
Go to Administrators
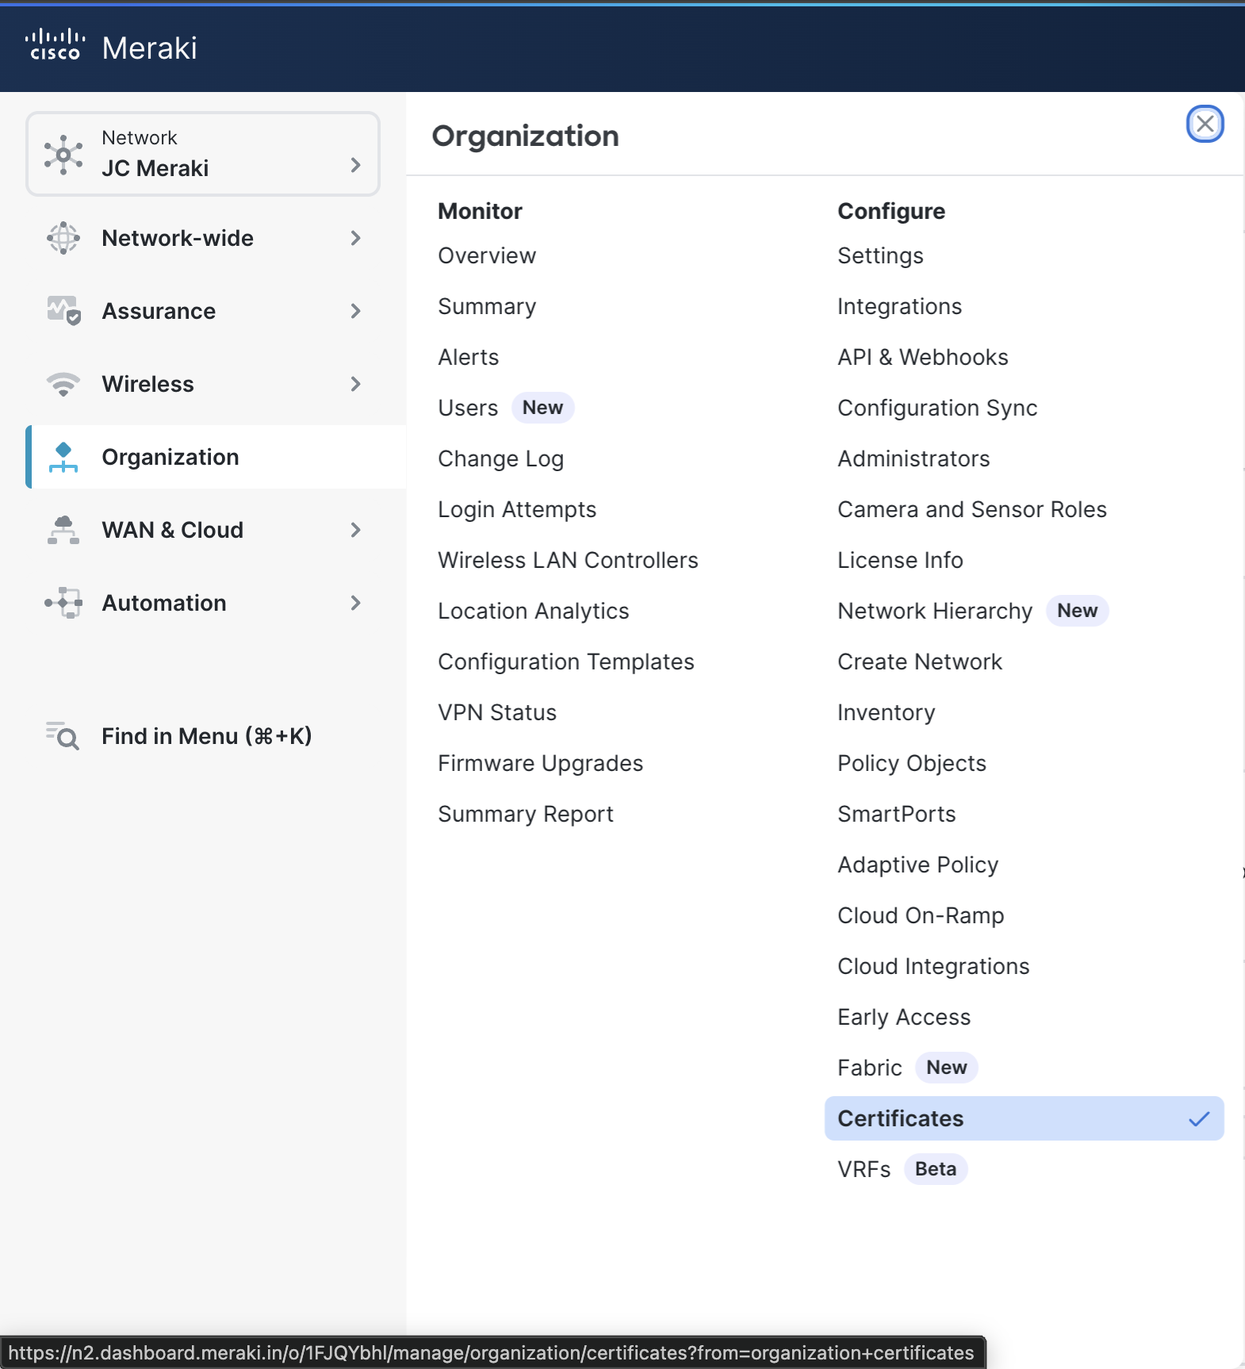click(914, 458)
